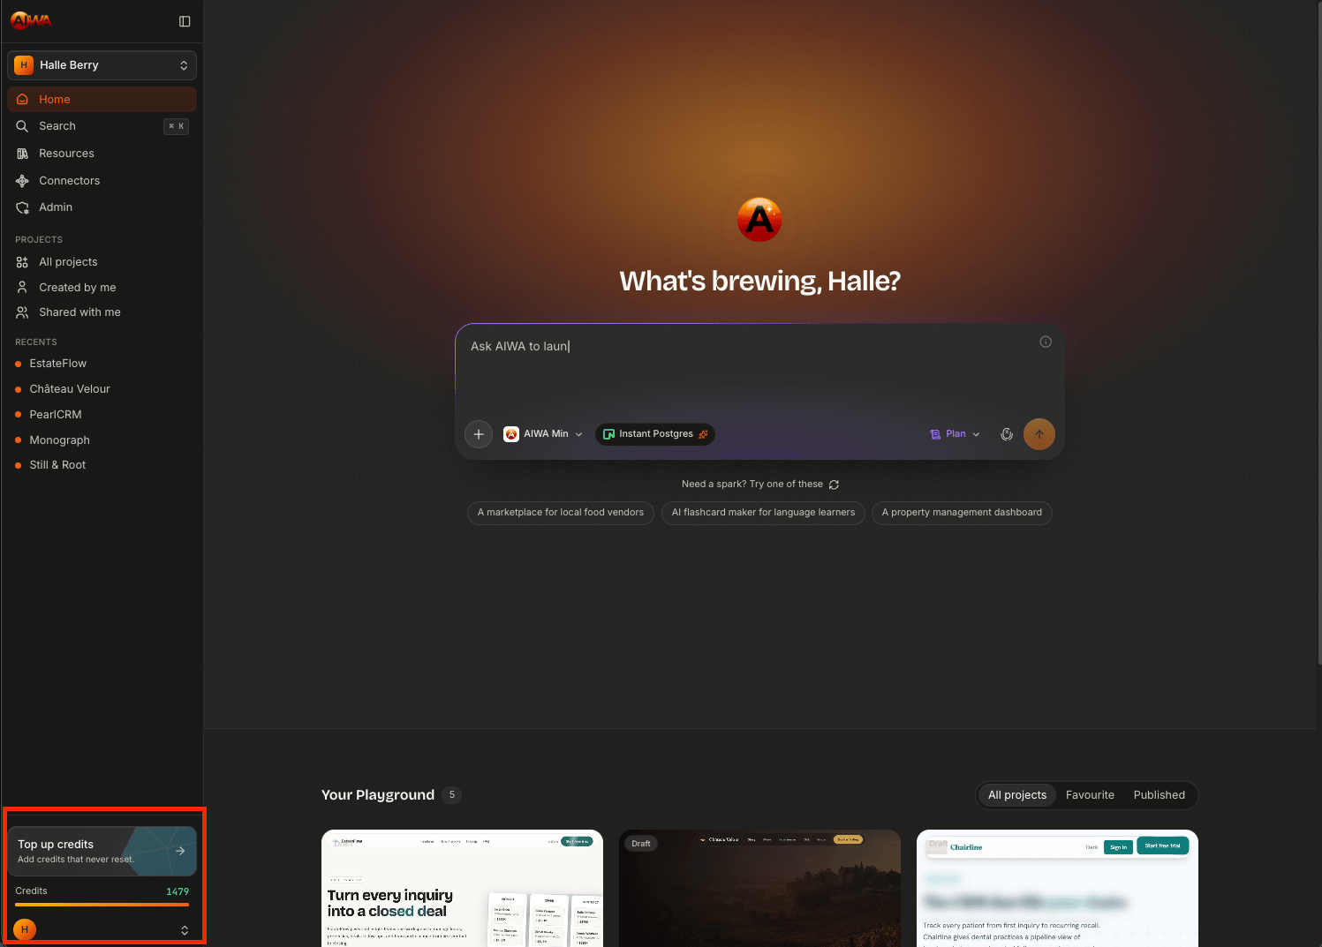Click the AIWA logo in sidebar header
1322x947 pixels.
pos(31,20)
